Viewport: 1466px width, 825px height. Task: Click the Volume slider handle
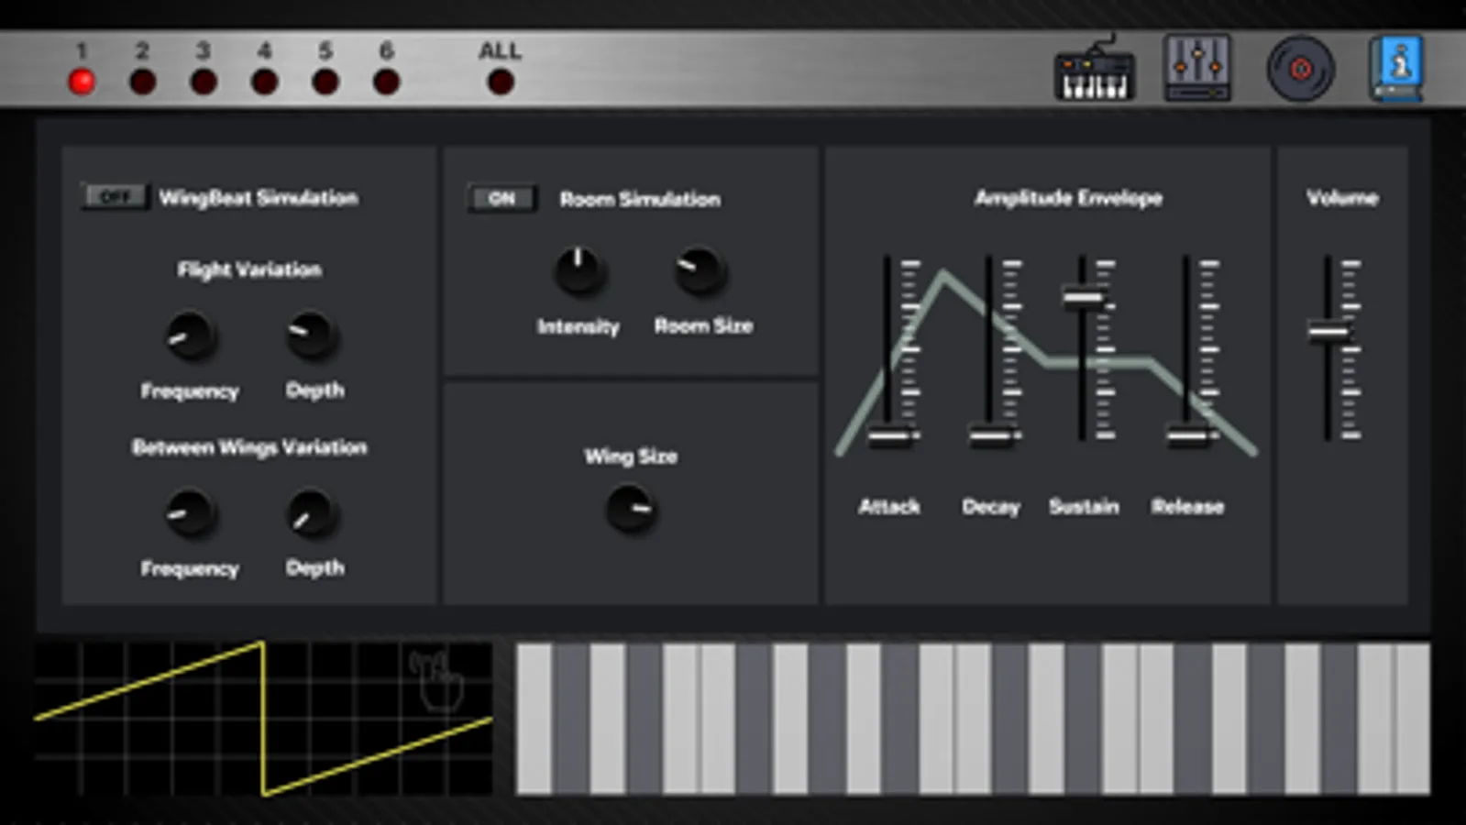[1329, 332]
